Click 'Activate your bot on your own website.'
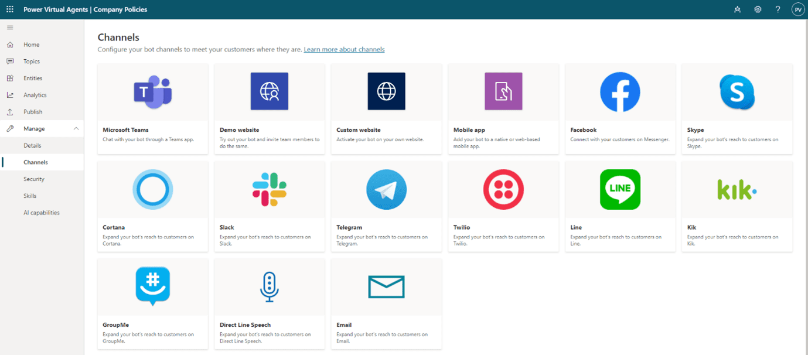808x355 pixels. [x=380, y=139]
